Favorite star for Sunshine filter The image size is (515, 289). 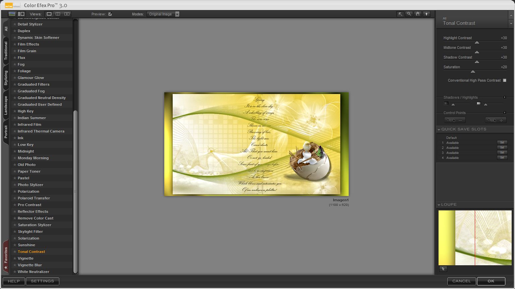coord(15,245)
